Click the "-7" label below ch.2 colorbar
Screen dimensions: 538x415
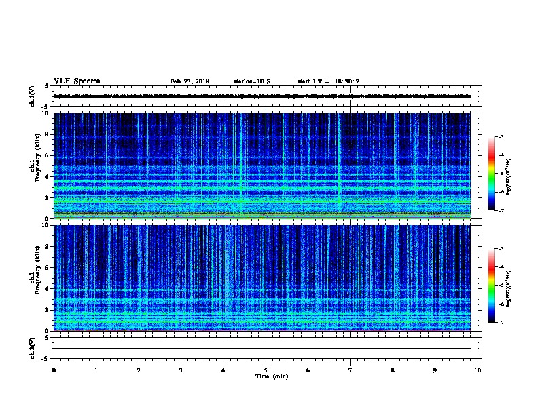coord(501,322)
